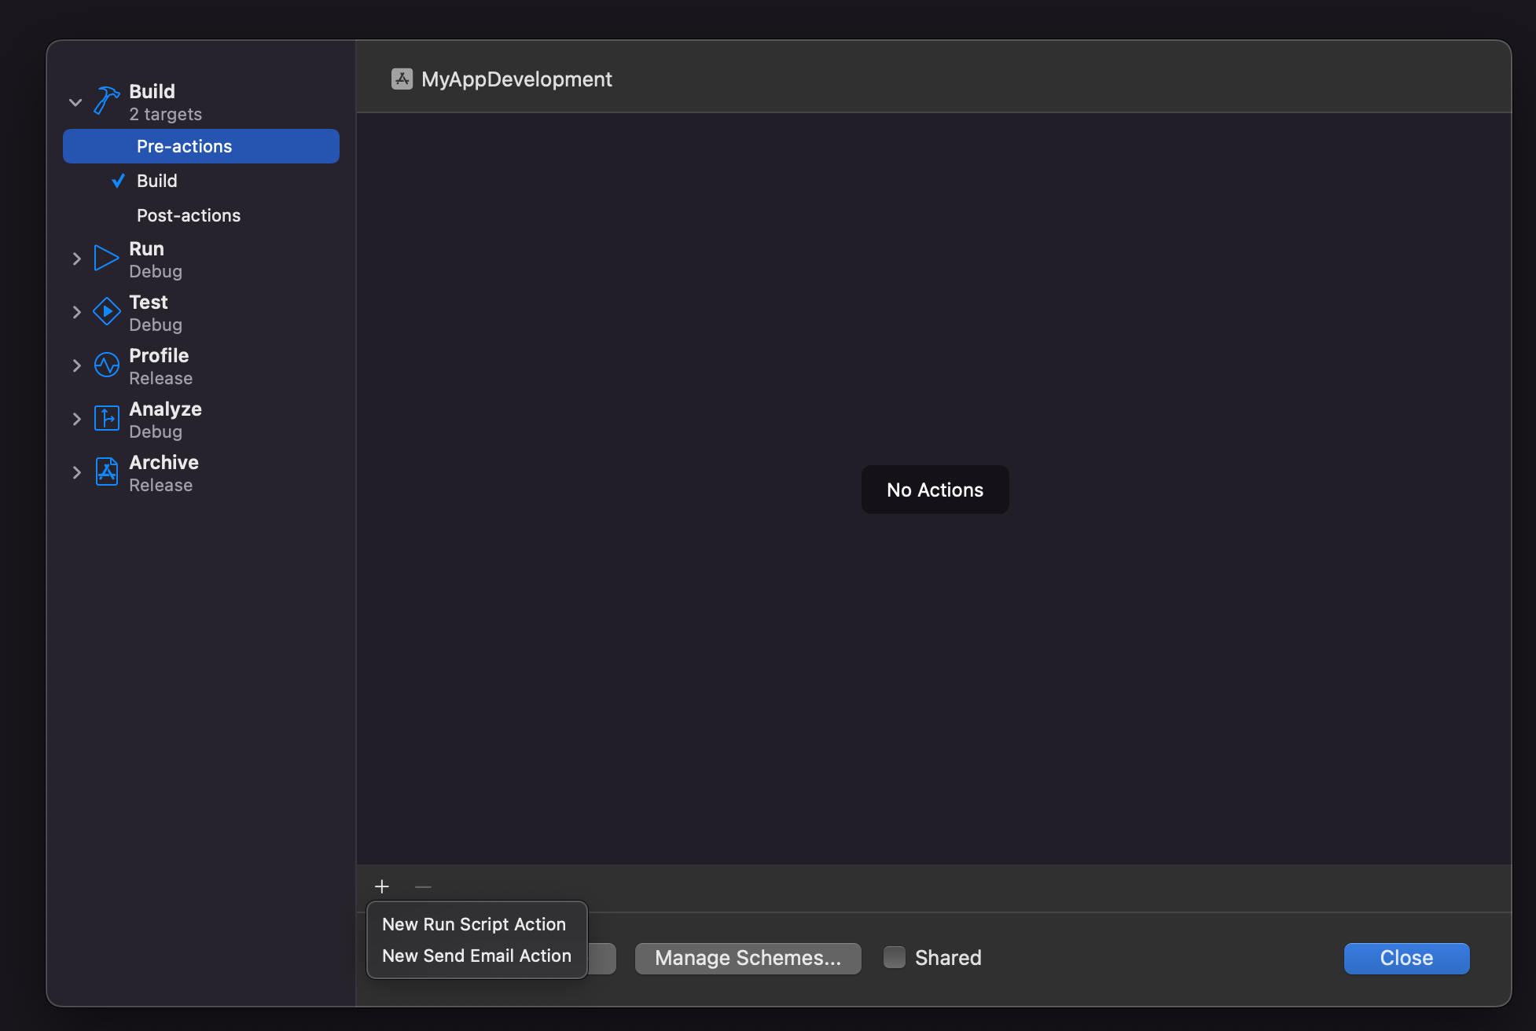This screenshot has height=1031, width=1536.
Task: Select the Pre-actions build item
Action: pyautogui.click(x=201, y=145)
